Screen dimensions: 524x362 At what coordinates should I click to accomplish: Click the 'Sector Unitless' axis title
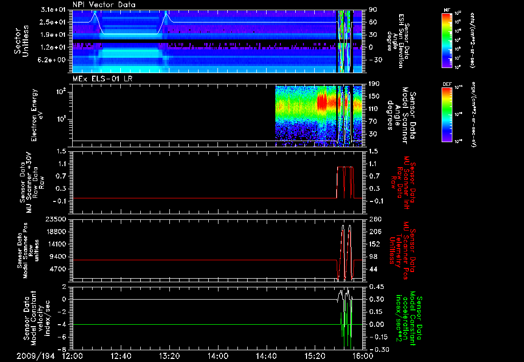pyautogui.click(x=21, y=41)
